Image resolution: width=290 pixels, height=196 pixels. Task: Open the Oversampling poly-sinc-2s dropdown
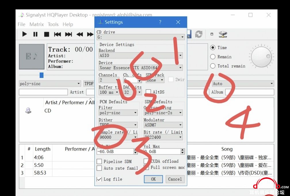click(163, 113)
